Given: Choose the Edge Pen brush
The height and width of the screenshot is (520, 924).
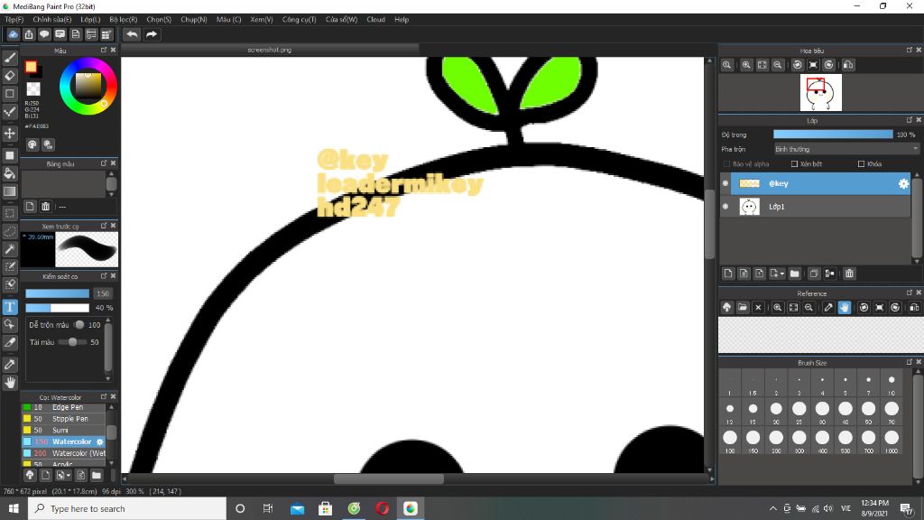Looking at the screenshot, I should [64, 407].
